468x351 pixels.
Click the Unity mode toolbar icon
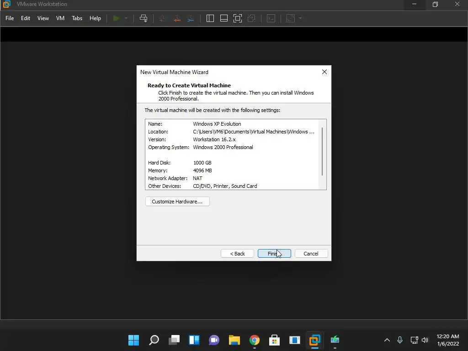[x=251, y=18]
